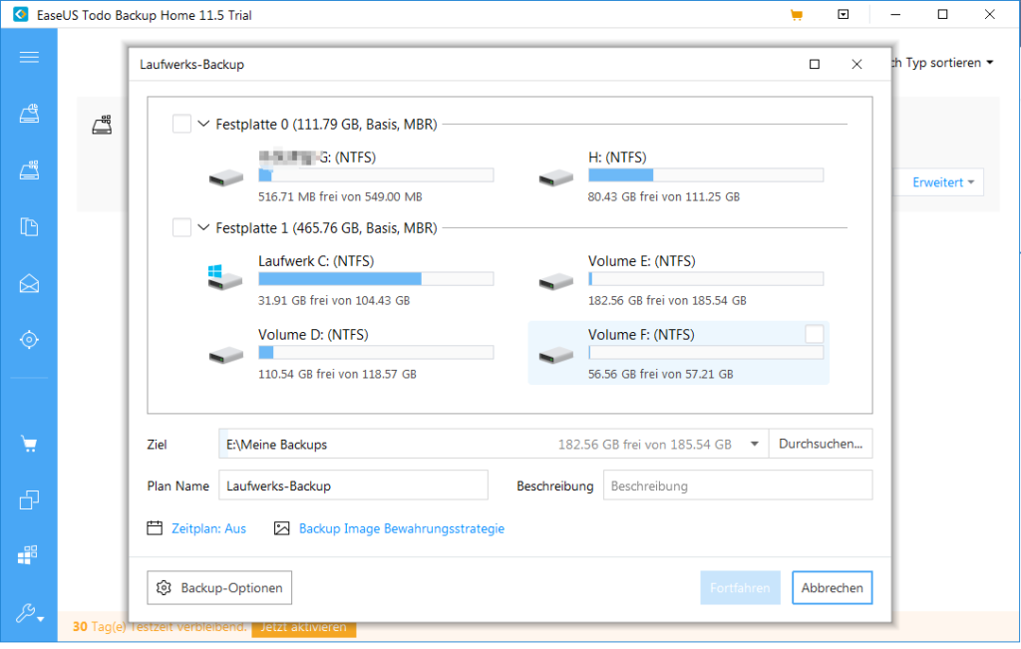1021x649 pixels.
Task: Select the file backup sidebar icon
Action: point(29,226)
